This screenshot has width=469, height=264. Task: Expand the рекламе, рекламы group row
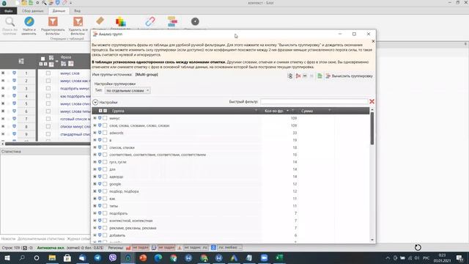coord(95,228)
